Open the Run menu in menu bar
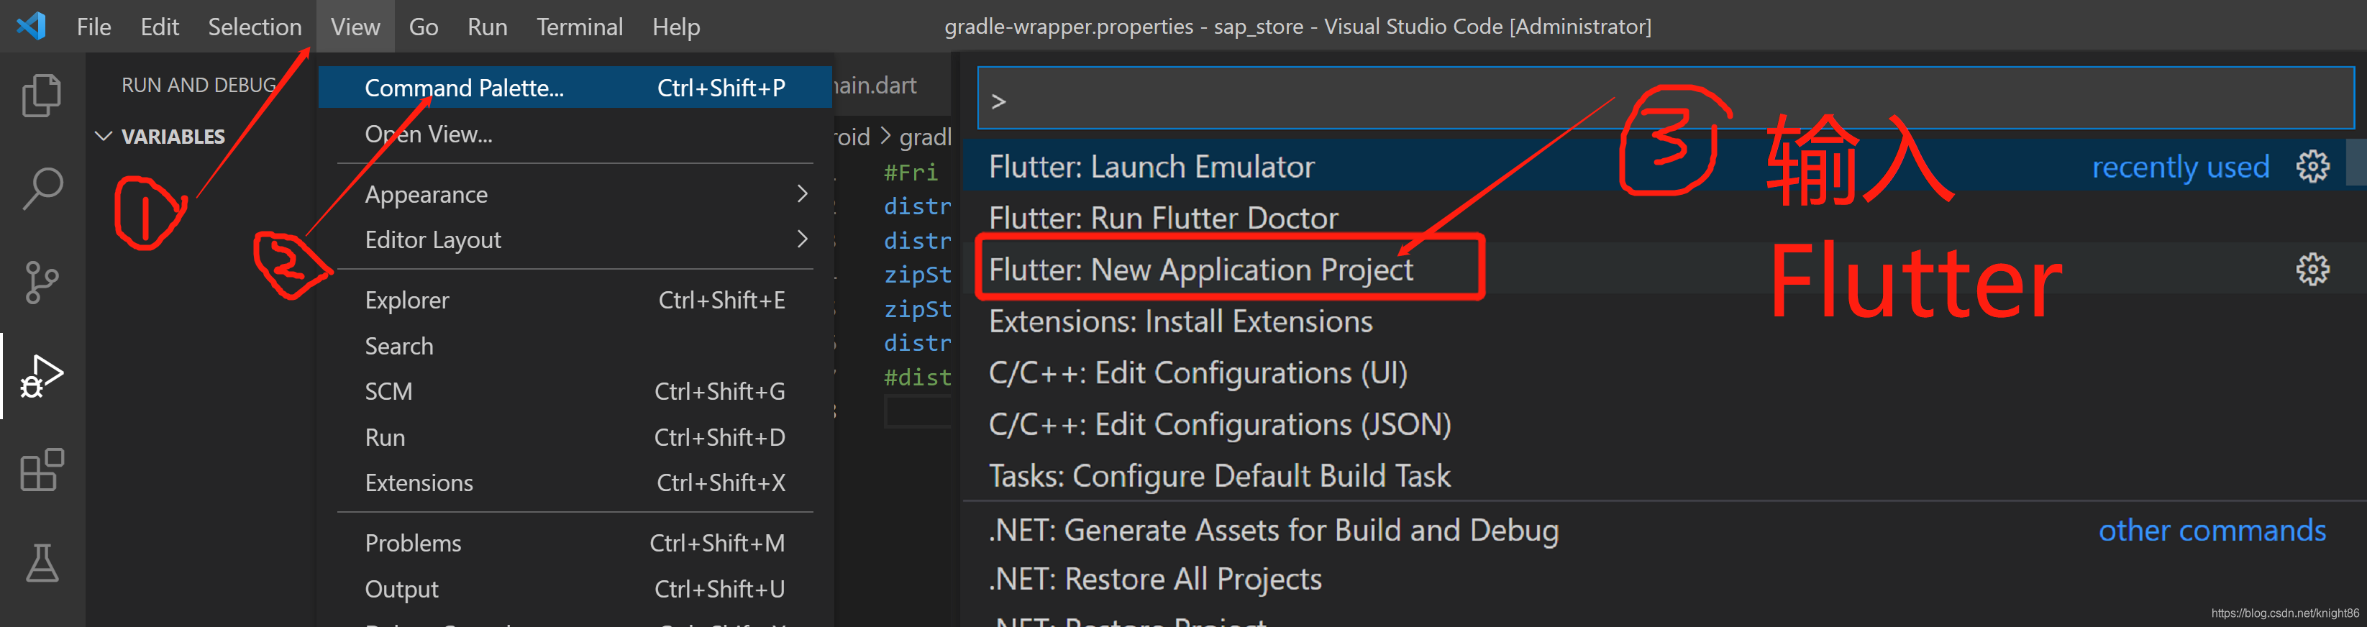The image size is (2367, 627). (x=487, y=27)
